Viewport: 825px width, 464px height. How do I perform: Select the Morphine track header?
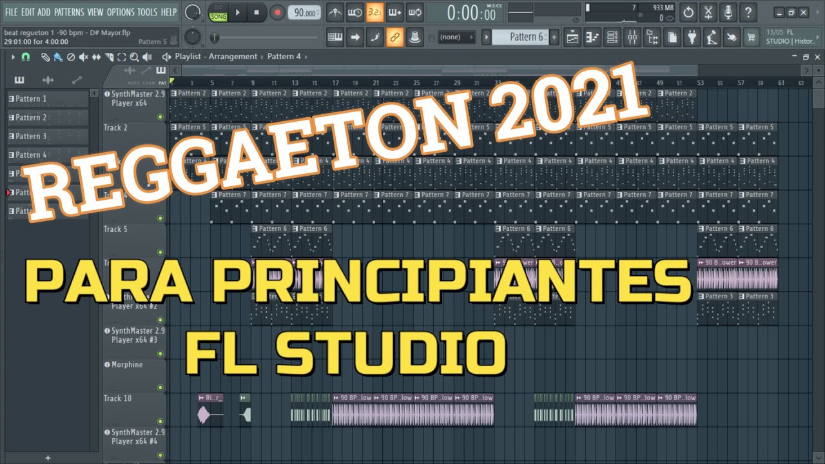coord(135,376)
